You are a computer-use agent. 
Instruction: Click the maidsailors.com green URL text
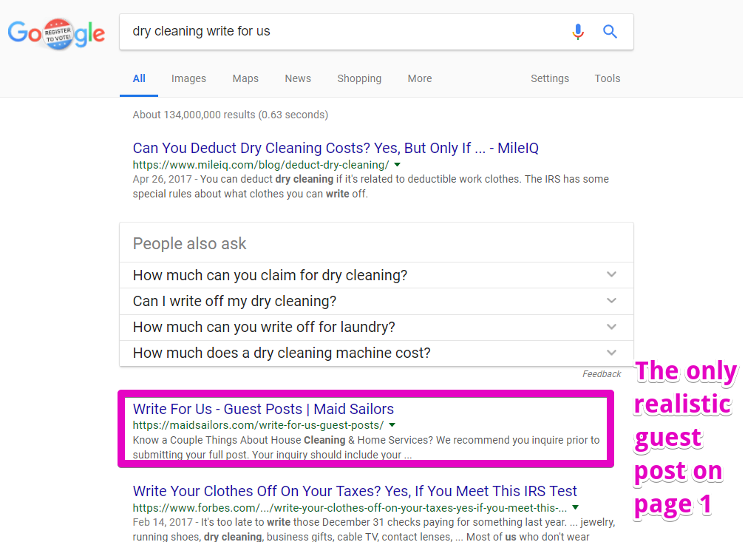(x=258, y=425)
